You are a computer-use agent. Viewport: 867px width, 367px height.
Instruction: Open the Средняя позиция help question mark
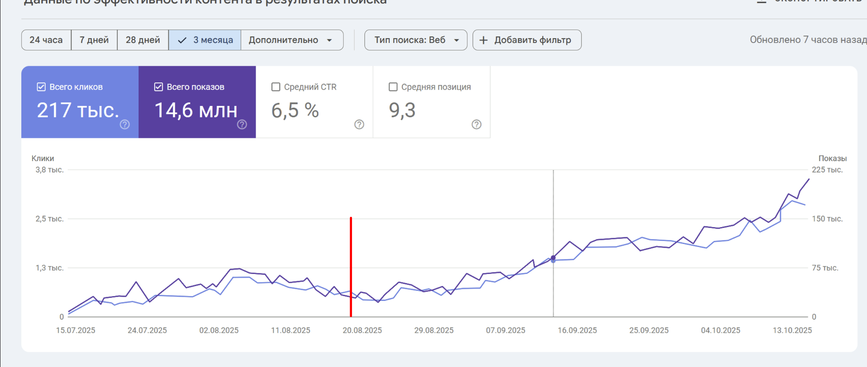476,125
